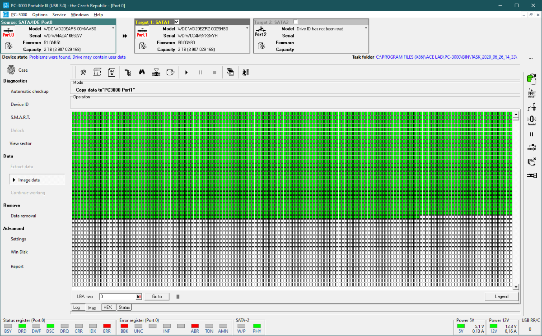Uncheck the Target 1: SATA1 checkbox
Screen dimensions: 542x336
point(177,22)
